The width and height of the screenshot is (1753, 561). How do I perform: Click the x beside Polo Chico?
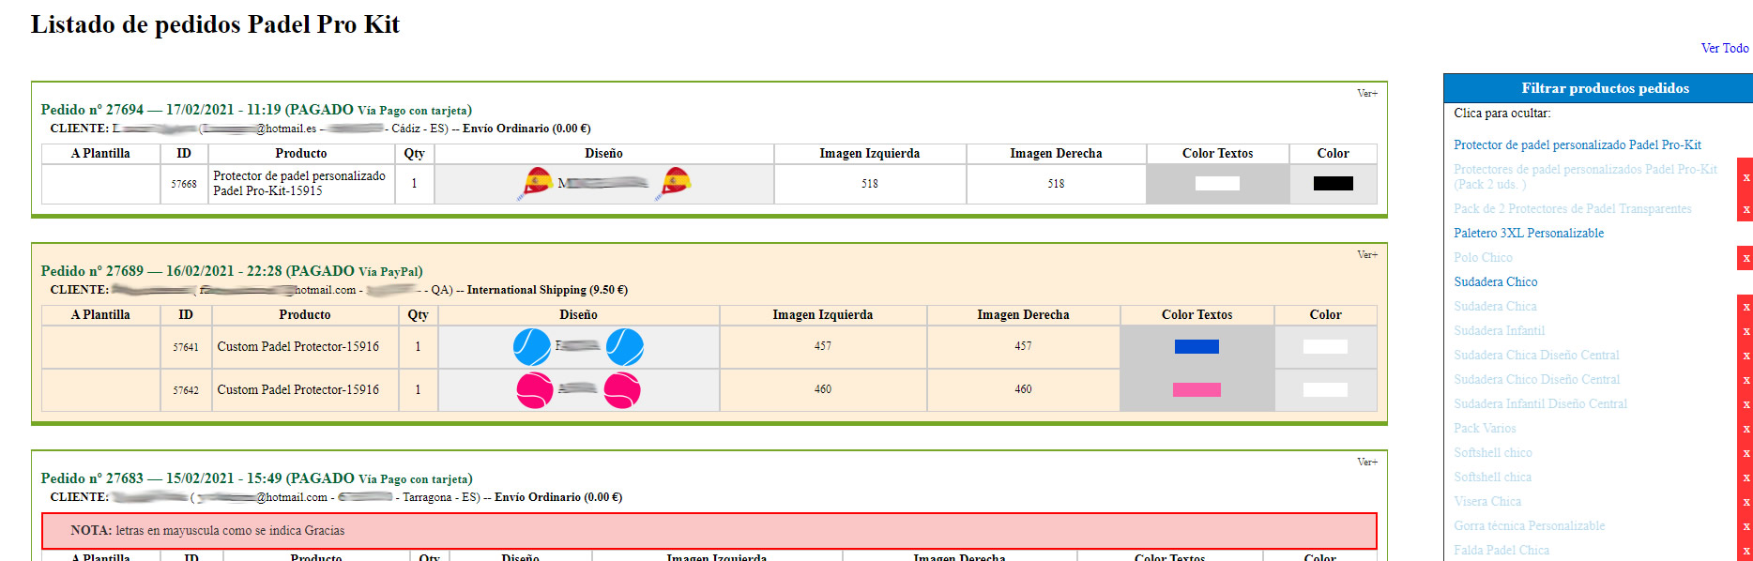coord(1745,258)
